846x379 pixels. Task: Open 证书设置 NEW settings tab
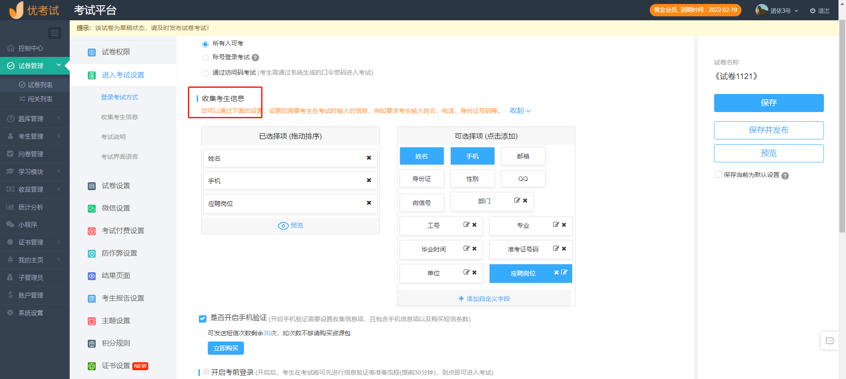[x=123, y=366]
